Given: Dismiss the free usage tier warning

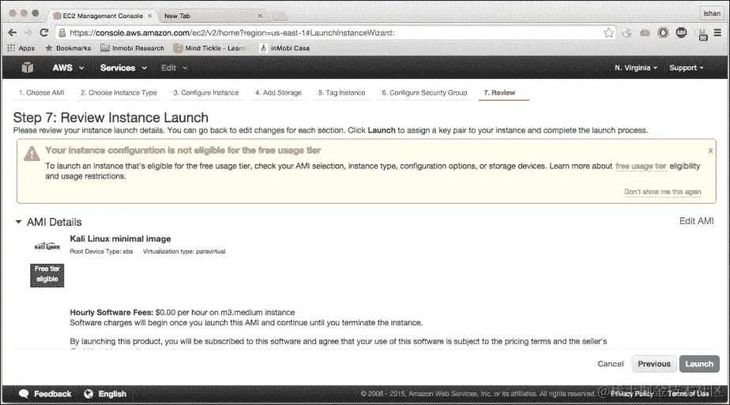Looking at the screenshot, I should tap(710, 150).
